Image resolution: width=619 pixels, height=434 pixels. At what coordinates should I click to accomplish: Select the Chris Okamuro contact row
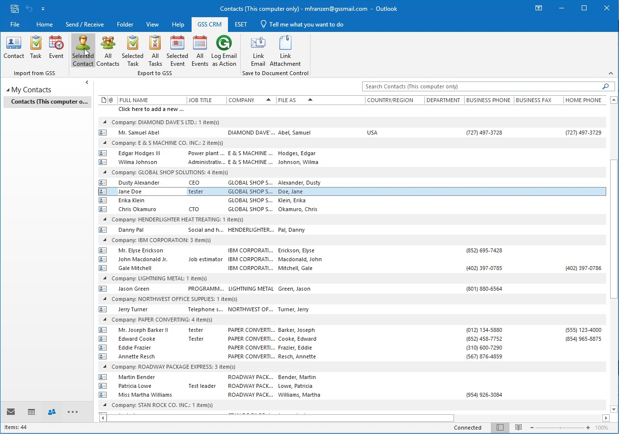pos(352,209)
